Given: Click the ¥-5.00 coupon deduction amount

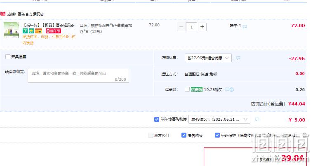Looking at the screenshot, I should (x=297, y=120).
